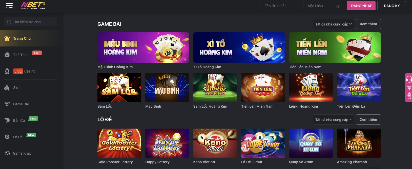
Task: Click the Tìm kiếm trò chơi search box
Action: tap(30, 22)
